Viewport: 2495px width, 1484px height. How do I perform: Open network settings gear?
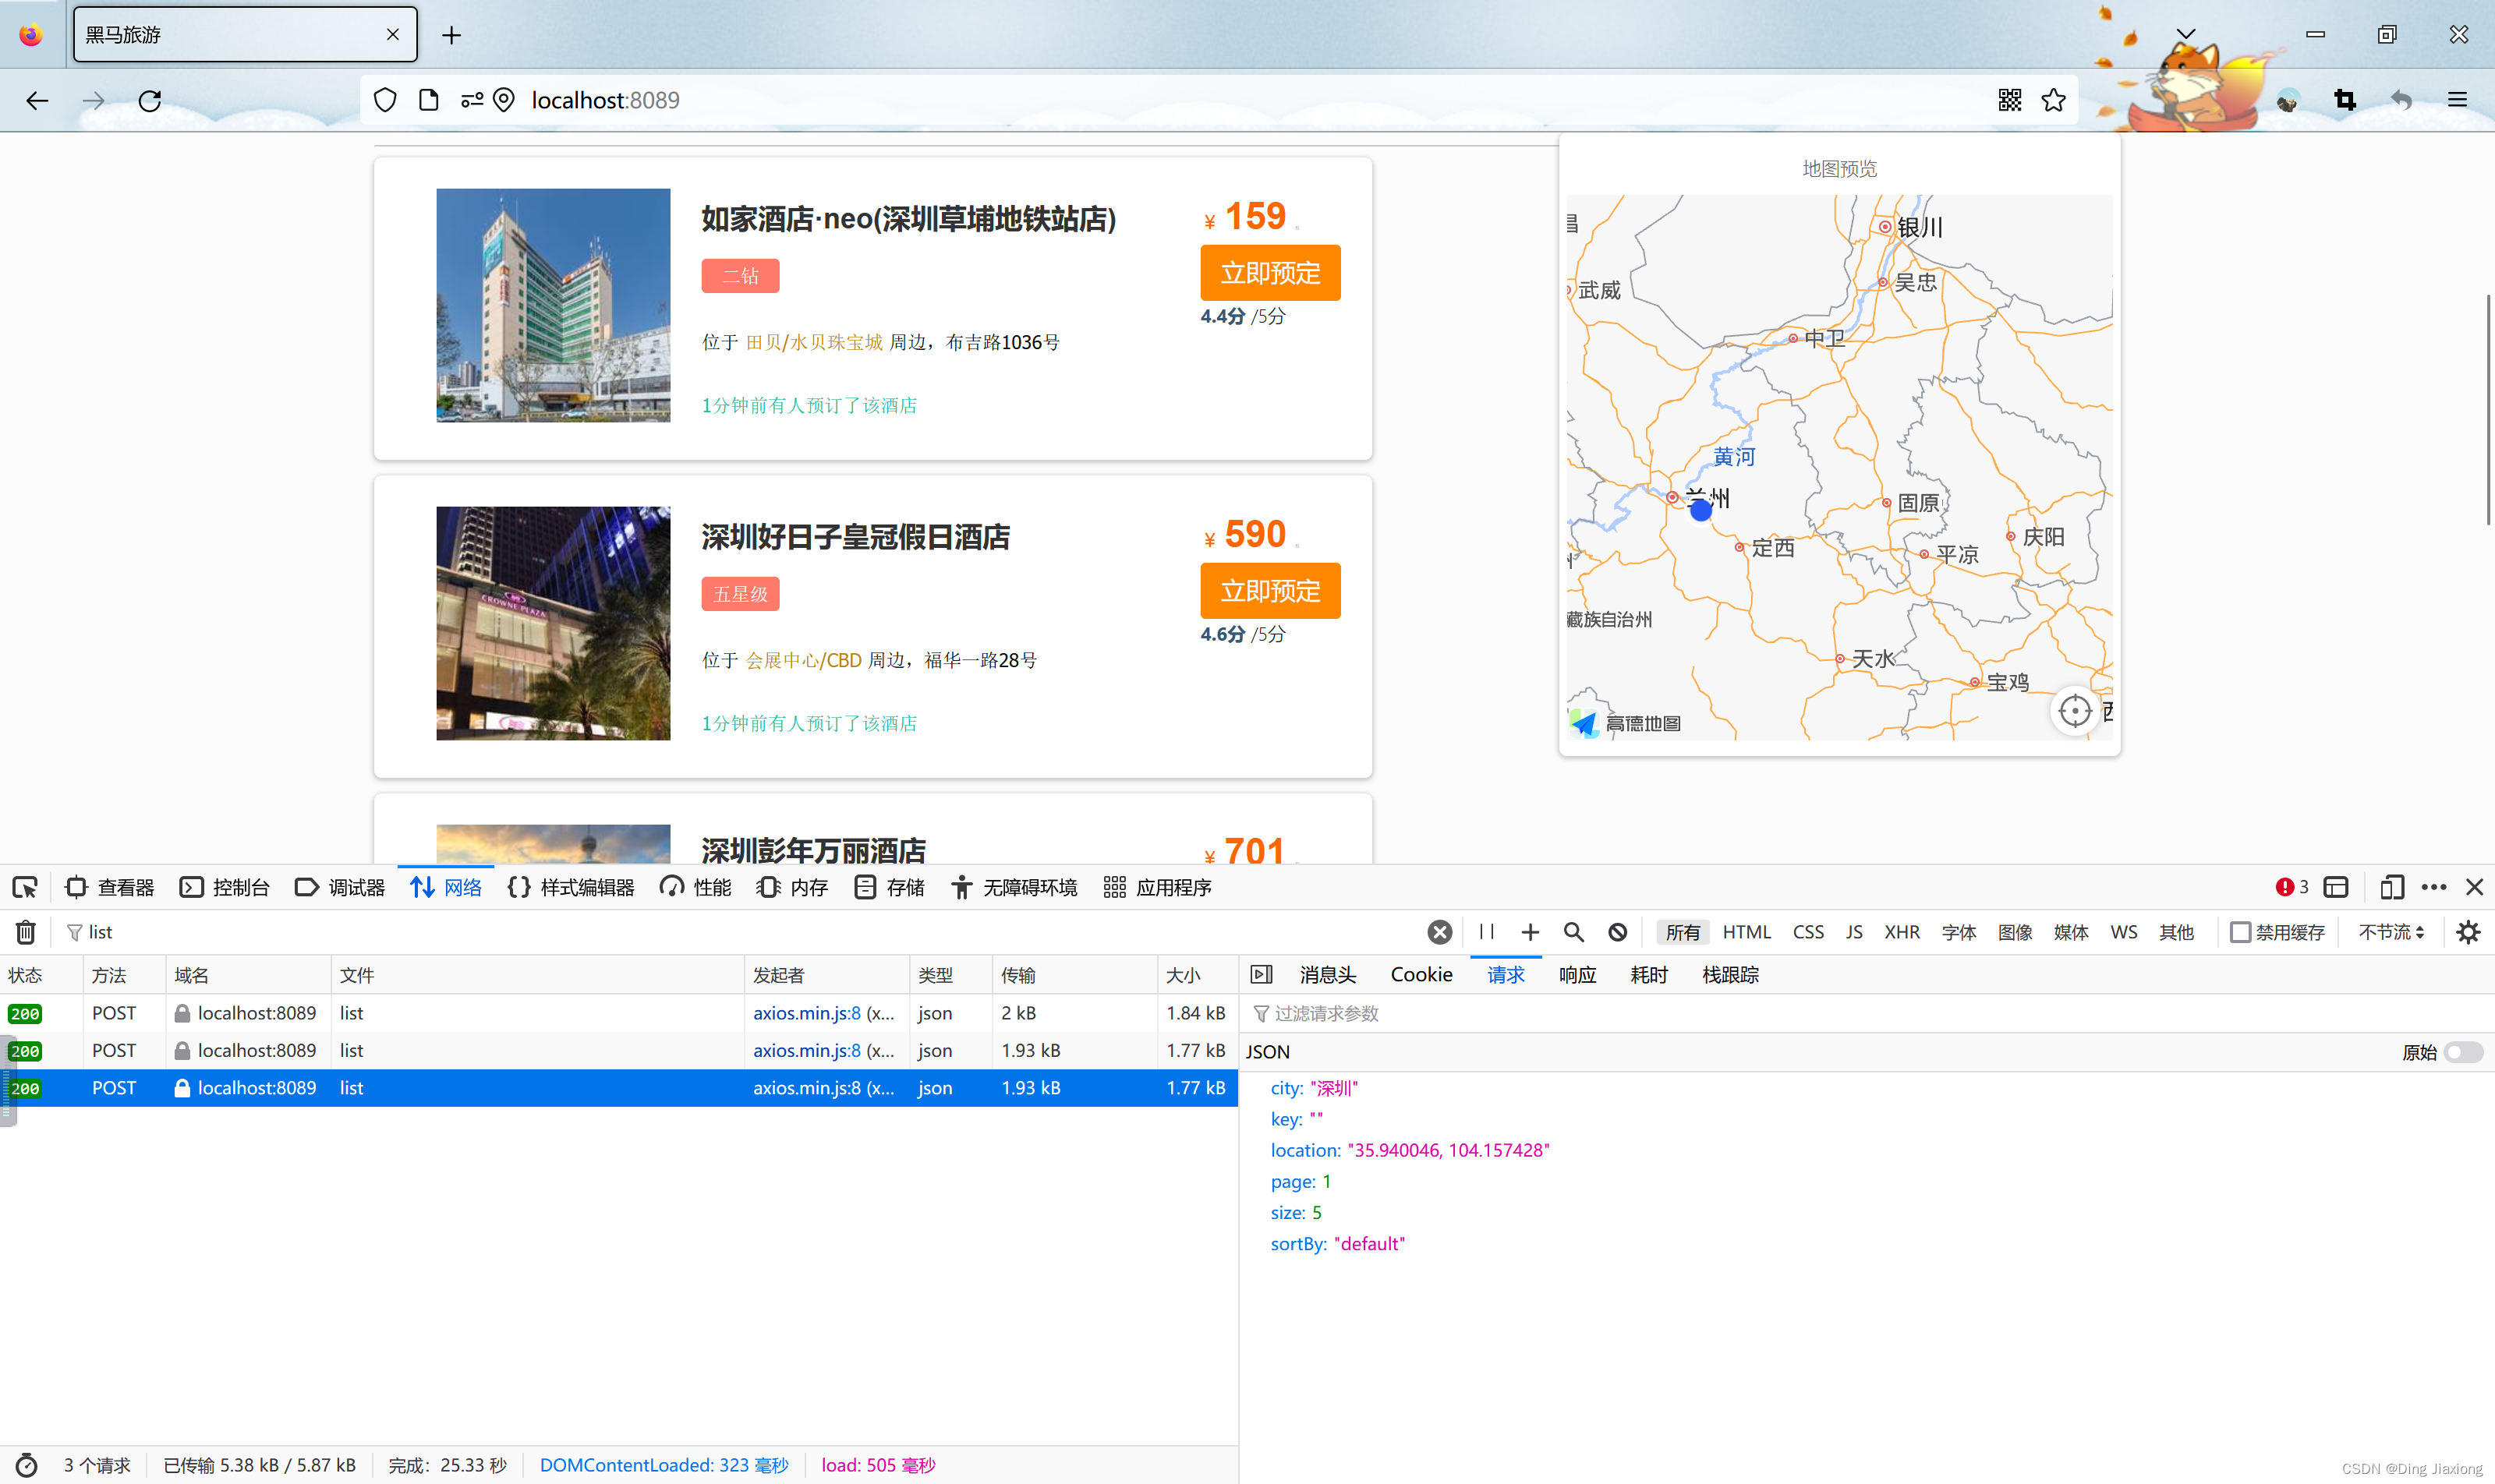[2469, 932]
